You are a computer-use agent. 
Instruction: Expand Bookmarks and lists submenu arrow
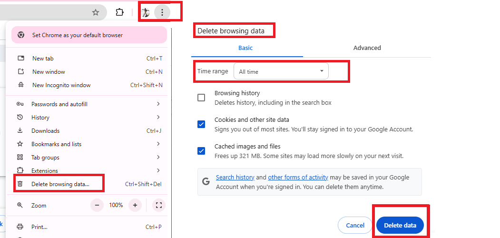[x=158, y=144]
